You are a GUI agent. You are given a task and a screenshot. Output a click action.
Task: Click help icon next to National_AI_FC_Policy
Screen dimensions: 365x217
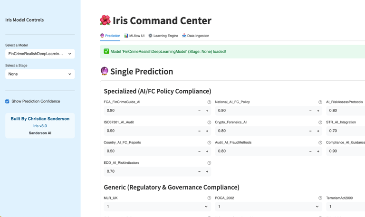[x=320, y=102]
